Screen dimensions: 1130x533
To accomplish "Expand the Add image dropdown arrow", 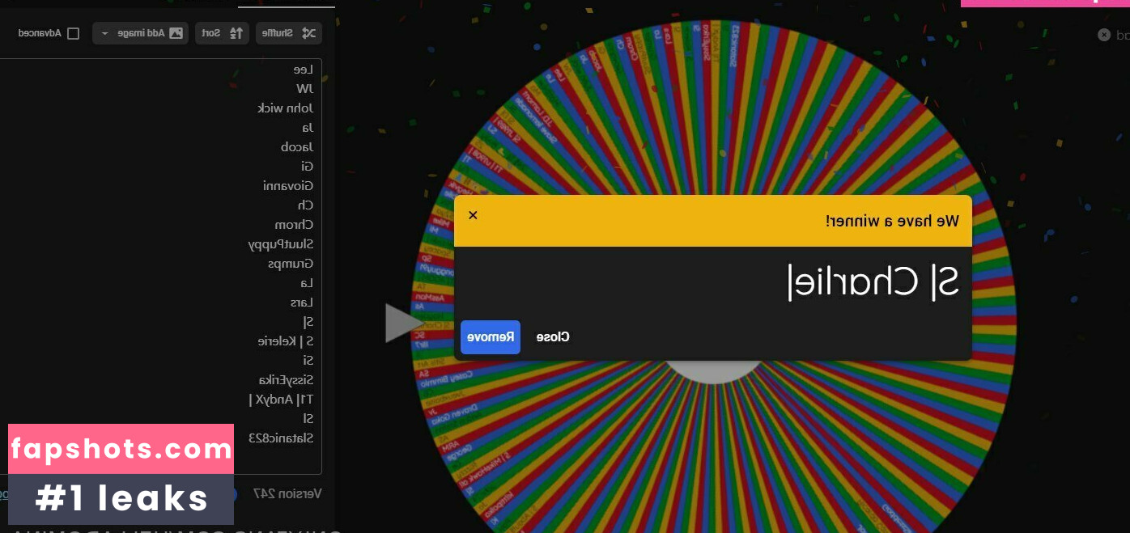I will coord(104,33).
